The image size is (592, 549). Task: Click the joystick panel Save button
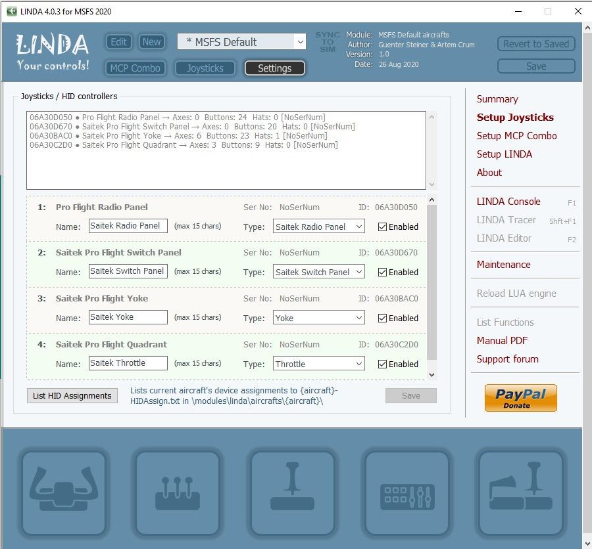[410, 395]
